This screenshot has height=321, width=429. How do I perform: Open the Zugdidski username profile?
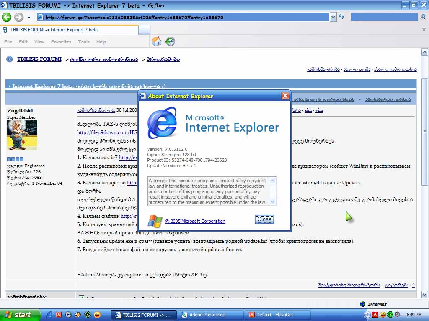[x=20, y=110]
